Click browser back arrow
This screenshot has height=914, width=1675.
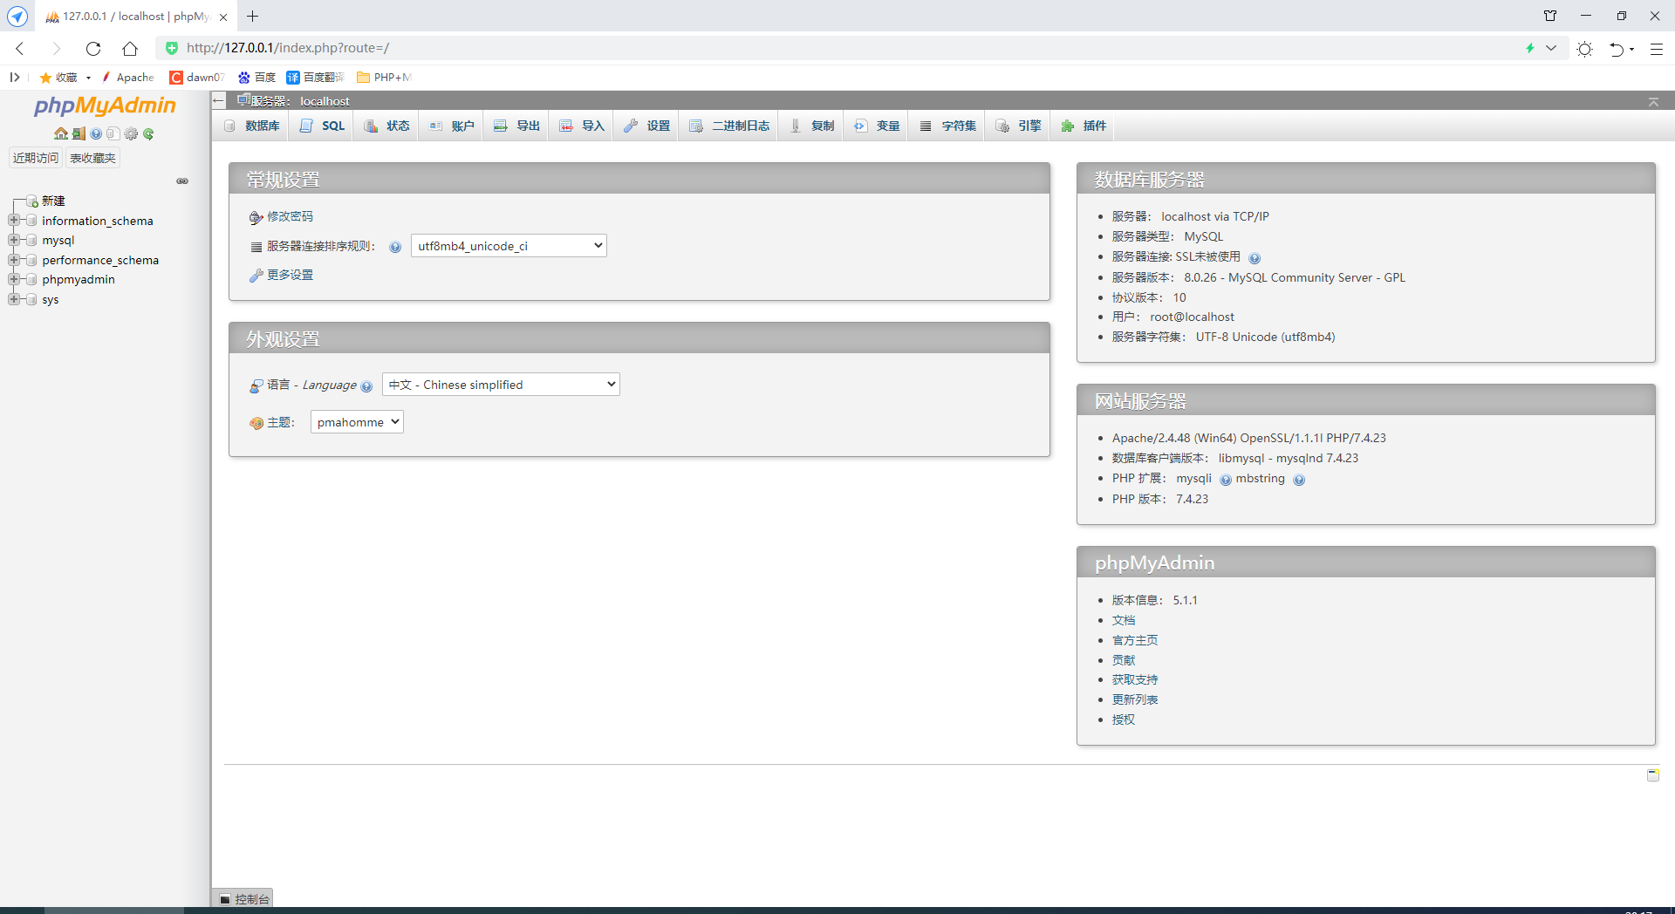tap(20, 48)
